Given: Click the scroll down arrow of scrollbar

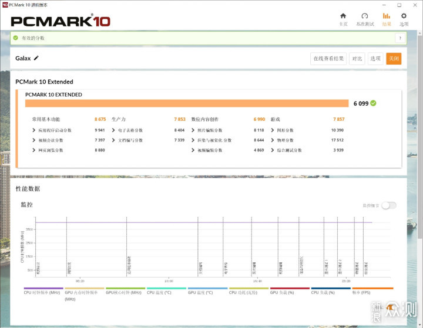Looking at the screenshot, I should coord(419,324).
